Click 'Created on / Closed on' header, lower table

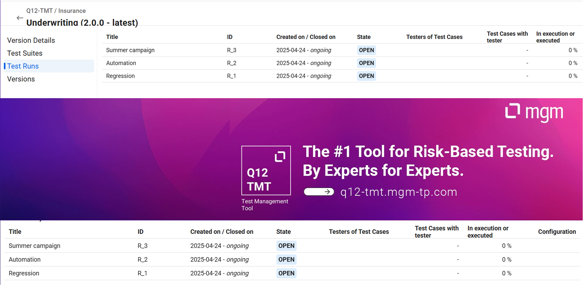[x=222, y=231]
